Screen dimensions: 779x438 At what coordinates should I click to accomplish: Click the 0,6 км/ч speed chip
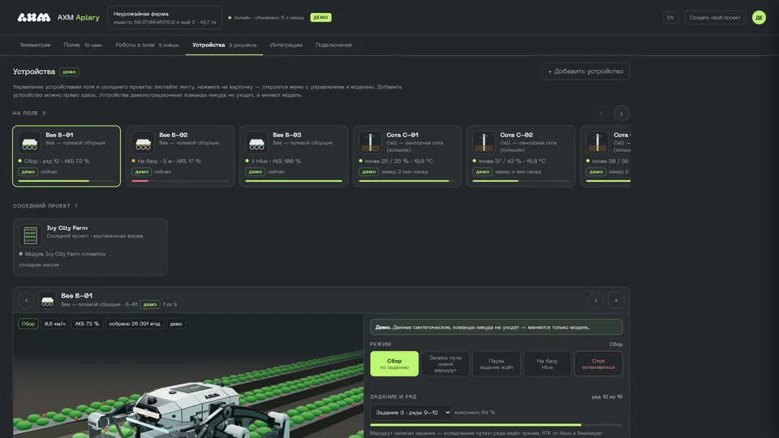point(54,324)
